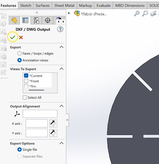
Task: Click the X axis input field
Action: pyautogui.click(x=37, y=124)
